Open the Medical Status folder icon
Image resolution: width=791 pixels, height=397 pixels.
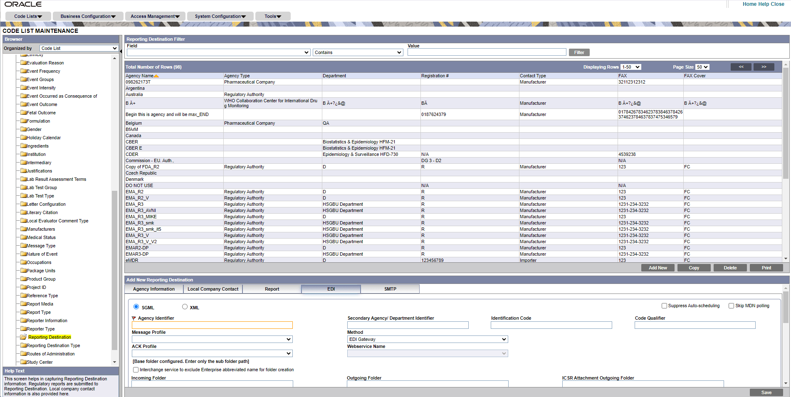point(24,237)
